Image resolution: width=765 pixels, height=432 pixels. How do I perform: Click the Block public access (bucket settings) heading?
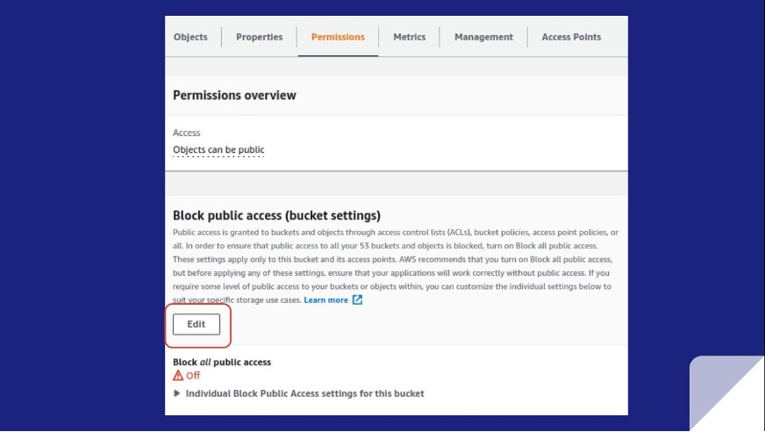276,215
